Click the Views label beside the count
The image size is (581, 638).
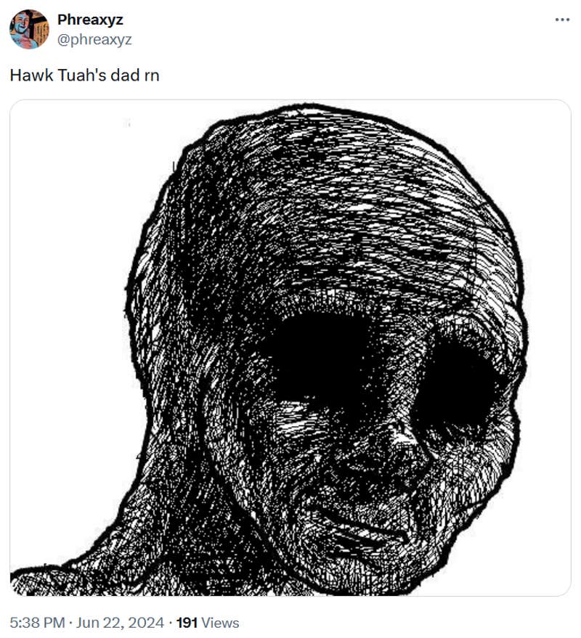[x=220, y=623]
